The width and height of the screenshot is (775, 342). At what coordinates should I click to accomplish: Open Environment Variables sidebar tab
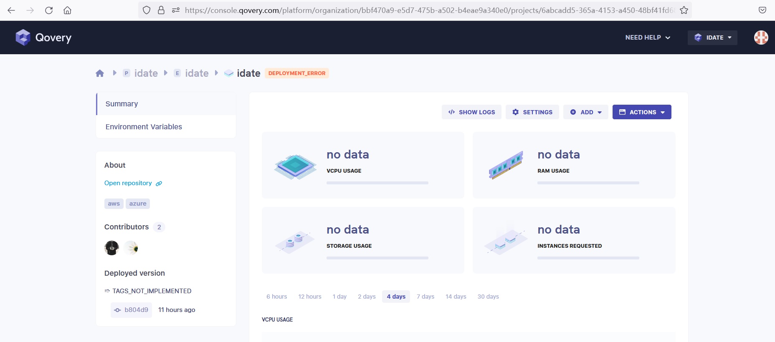click(x=166, y=127)
